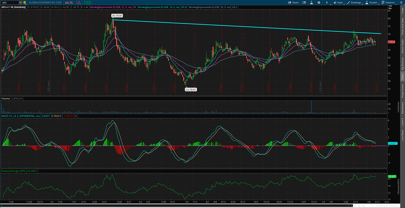Image resolution: width=405 pixels, height=208 pixels.
Task: Open the Live News sidebar tab
Action: click(402, 135)
